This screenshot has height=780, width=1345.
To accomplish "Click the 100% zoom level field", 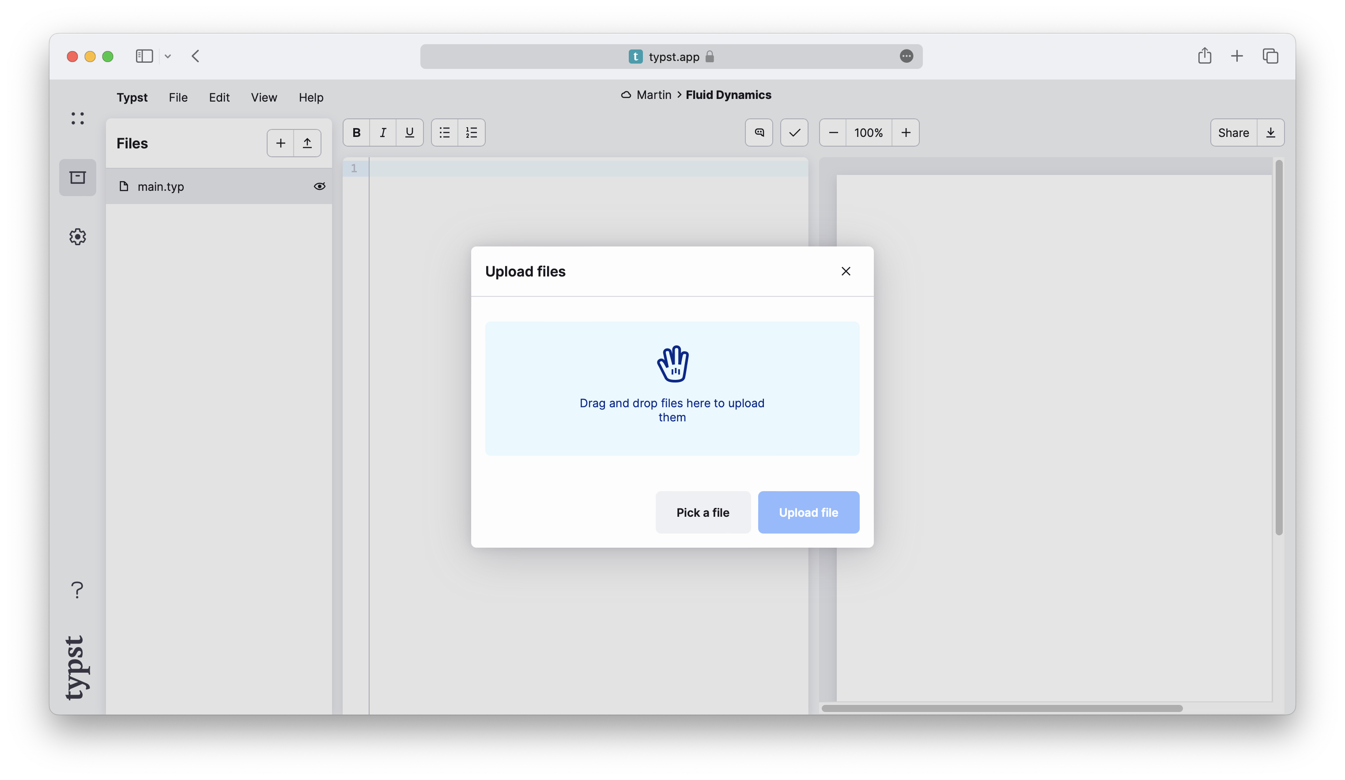I will pos(869,133).
